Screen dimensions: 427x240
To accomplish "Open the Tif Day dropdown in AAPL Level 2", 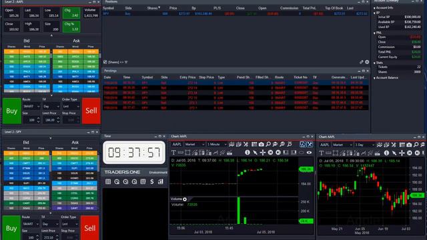I will 51,107.
